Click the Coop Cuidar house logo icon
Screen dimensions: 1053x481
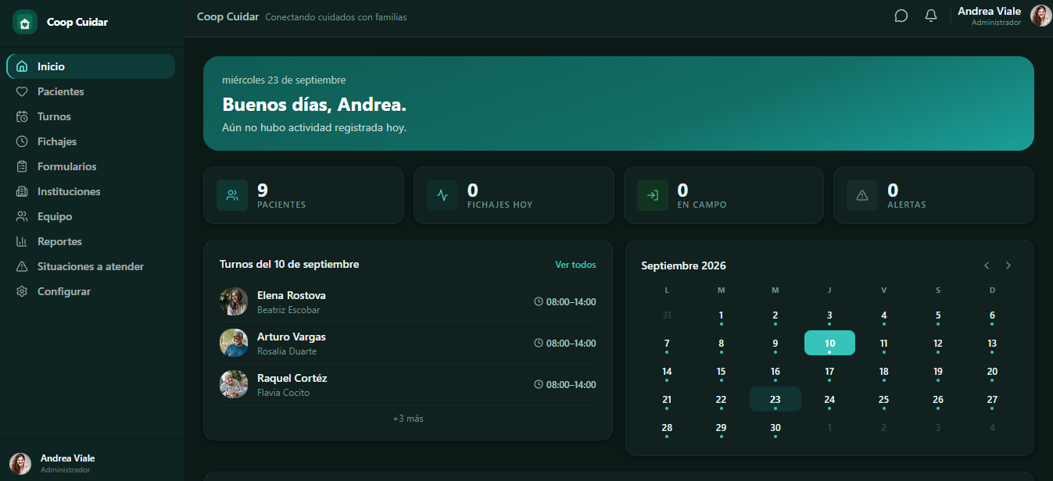click(x=25, y=22)
